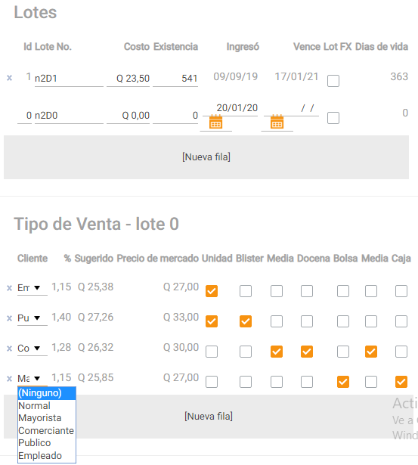
Task: Choose Comerciante in the dropdown list
Action: (x=47, y=430)
